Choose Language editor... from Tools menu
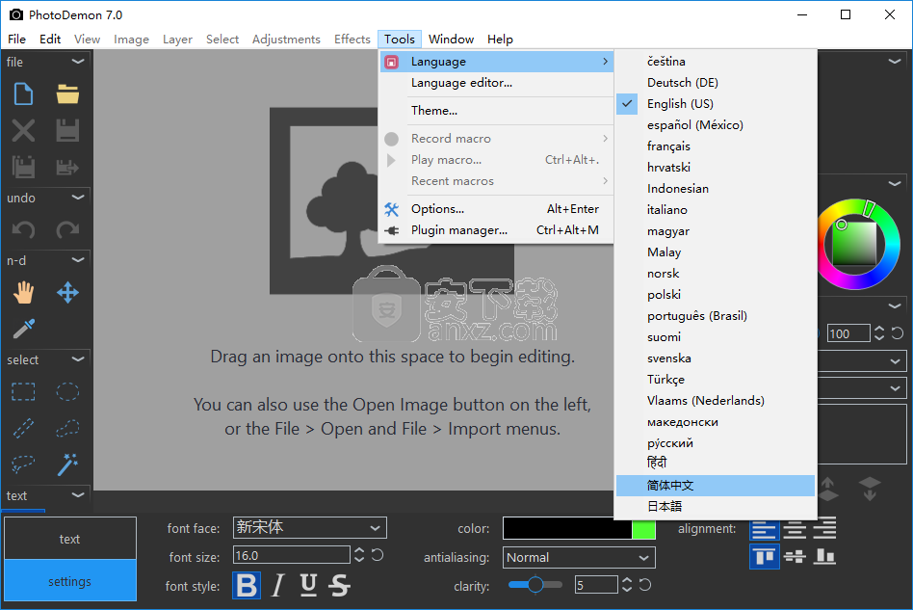 pos(496,83)
